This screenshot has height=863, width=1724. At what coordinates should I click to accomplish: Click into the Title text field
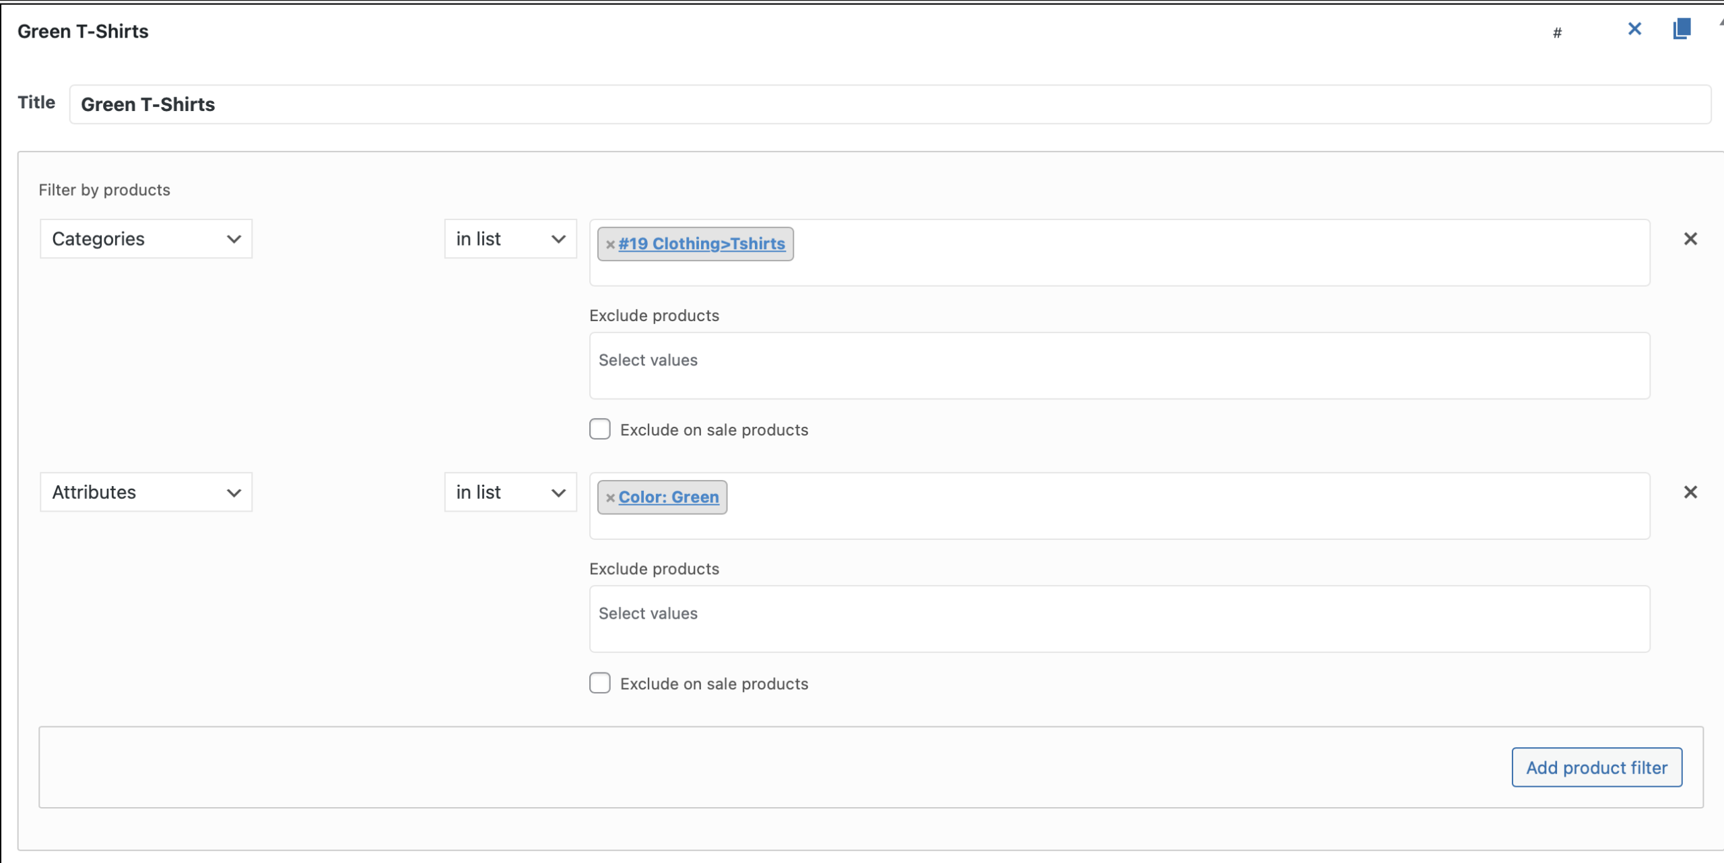click(889, 104)
